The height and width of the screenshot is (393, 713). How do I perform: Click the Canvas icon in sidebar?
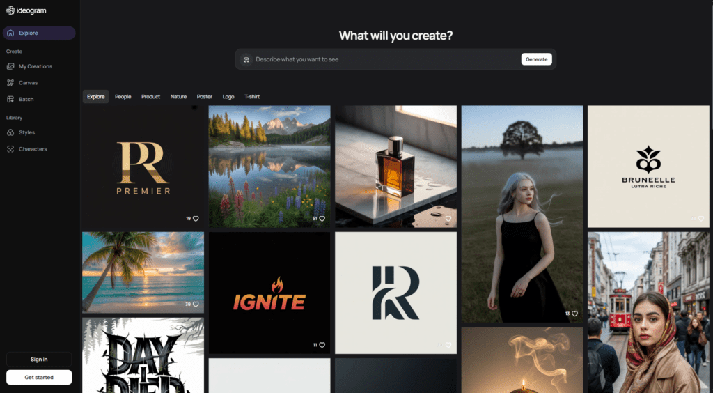tap(10, 83)
